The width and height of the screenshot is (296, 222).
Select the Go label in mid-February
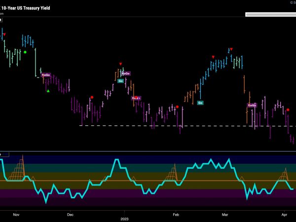(200, 103)
